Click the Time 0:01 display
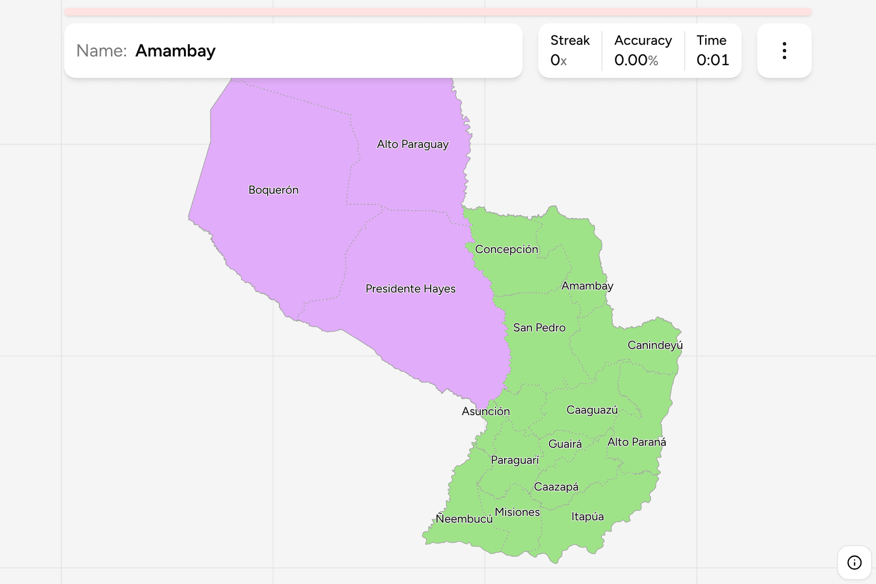 713,51
